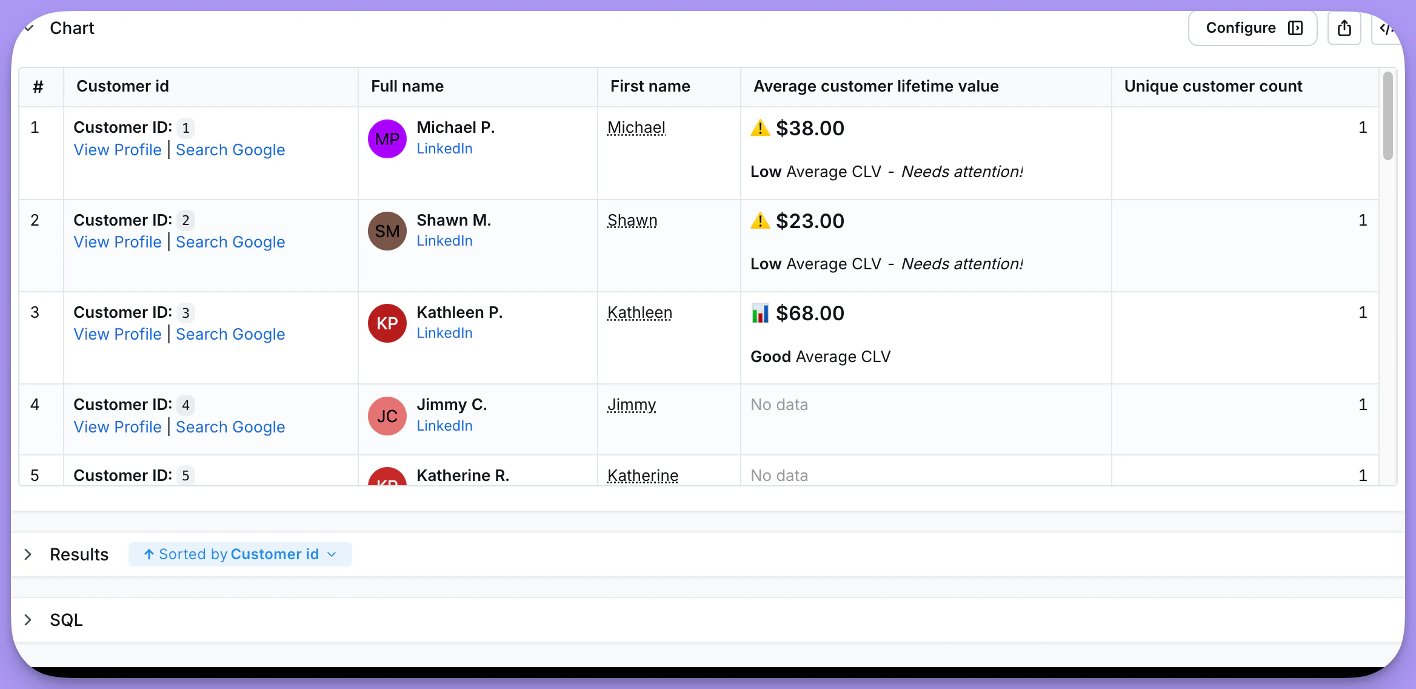Expand the Results section
1416x689 pixels.
pos(28,554)
